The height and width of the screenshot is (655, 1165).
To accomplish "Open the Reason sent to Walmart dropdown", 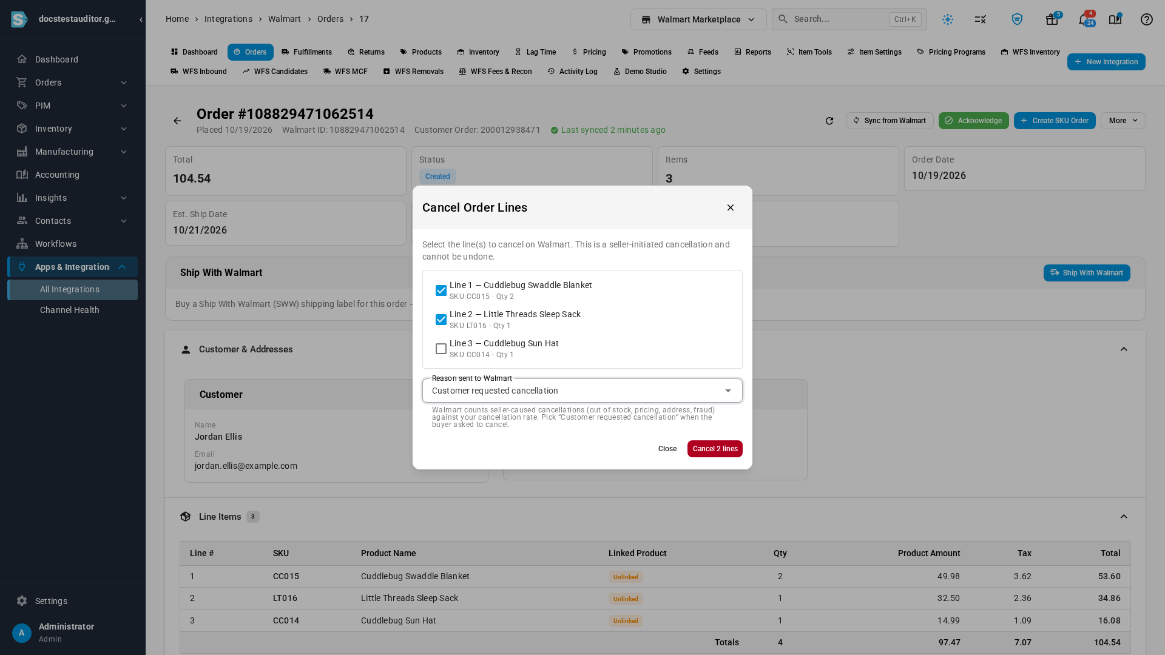I will (582, 391).
